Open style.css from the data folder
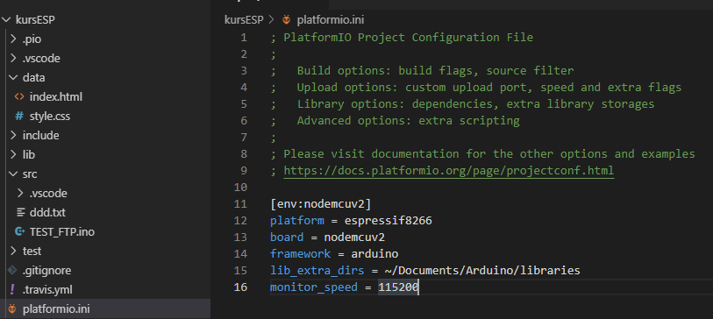Viewport: 713px width, 319px height. 50,117
